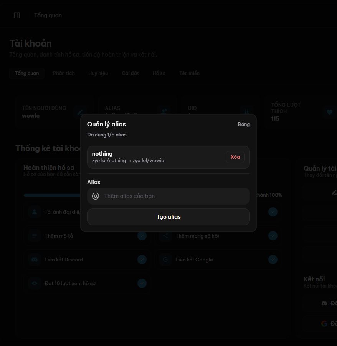337x346 pixels.
Task: Click the Thêm mô tả checkmark
Action: 142,236
